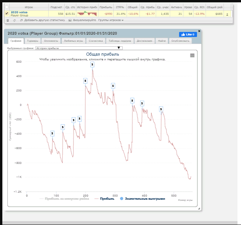Open the chart hamburger context menu
Screen dimensions: 241x225
192,55
